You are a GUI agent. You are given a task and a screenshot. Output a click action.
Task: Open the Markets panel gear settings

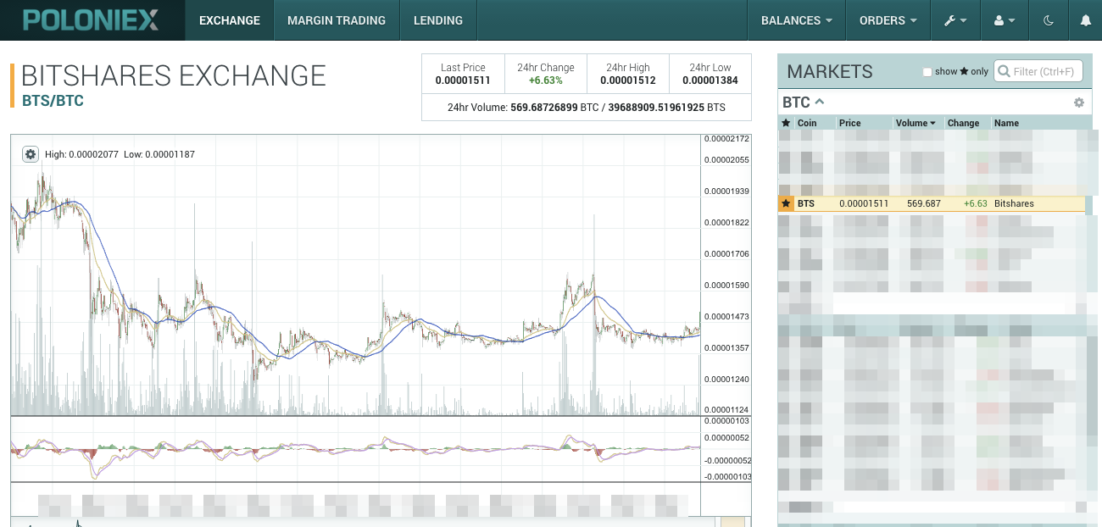pyautogui.click(x=1079, y=103)
